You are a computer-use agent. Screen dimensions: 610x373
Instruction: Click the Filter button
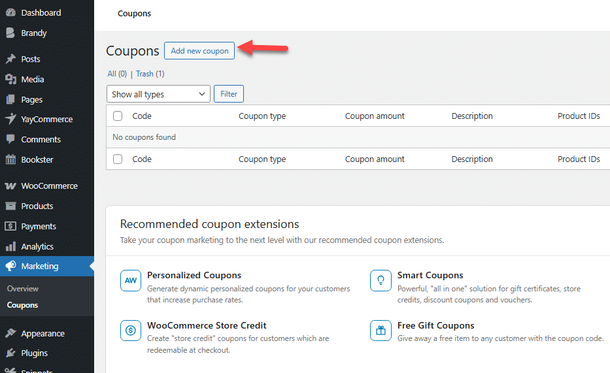pos(229,93)
